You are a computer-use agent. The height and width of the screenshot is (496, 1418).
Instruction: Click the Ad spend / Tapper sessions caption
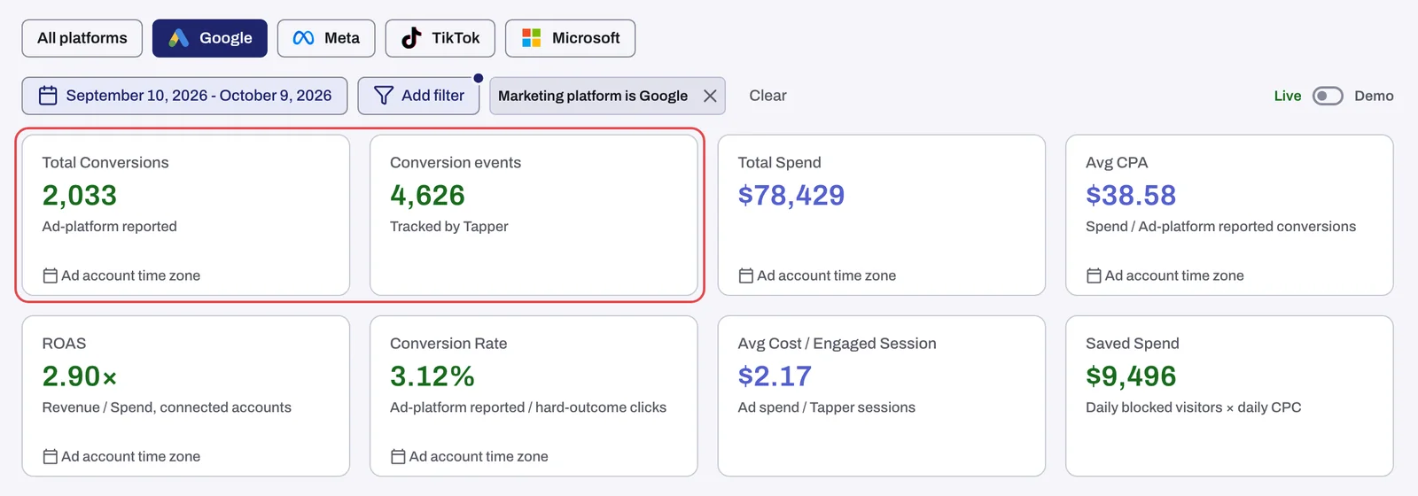tap(827, 407)
